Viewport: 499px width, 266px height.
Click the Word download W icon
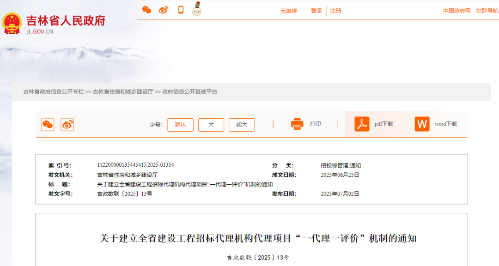(x=422, y=124)
